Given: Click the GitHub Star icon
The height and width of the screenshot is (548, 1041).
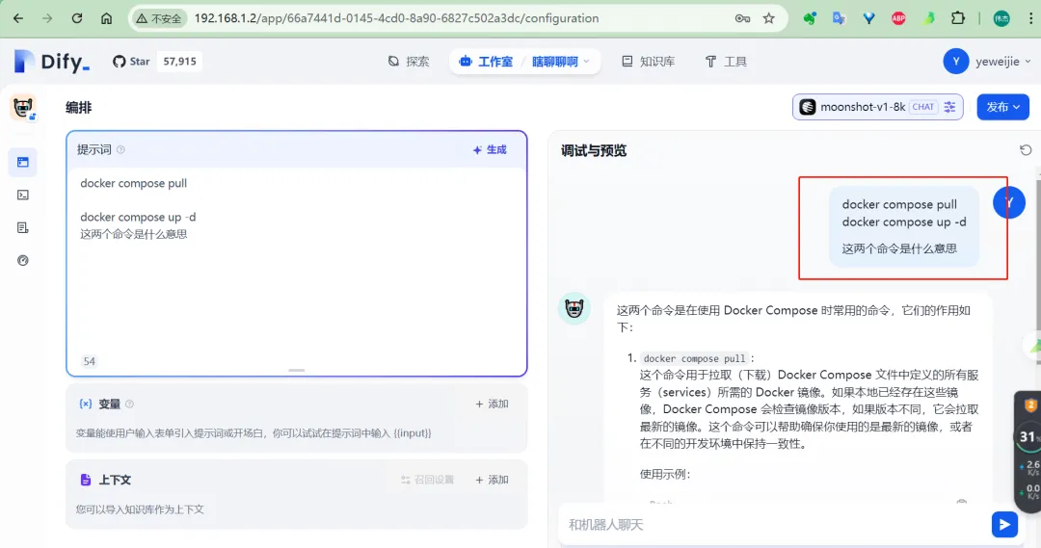Looking at the screenshot, I should (120, 62).
